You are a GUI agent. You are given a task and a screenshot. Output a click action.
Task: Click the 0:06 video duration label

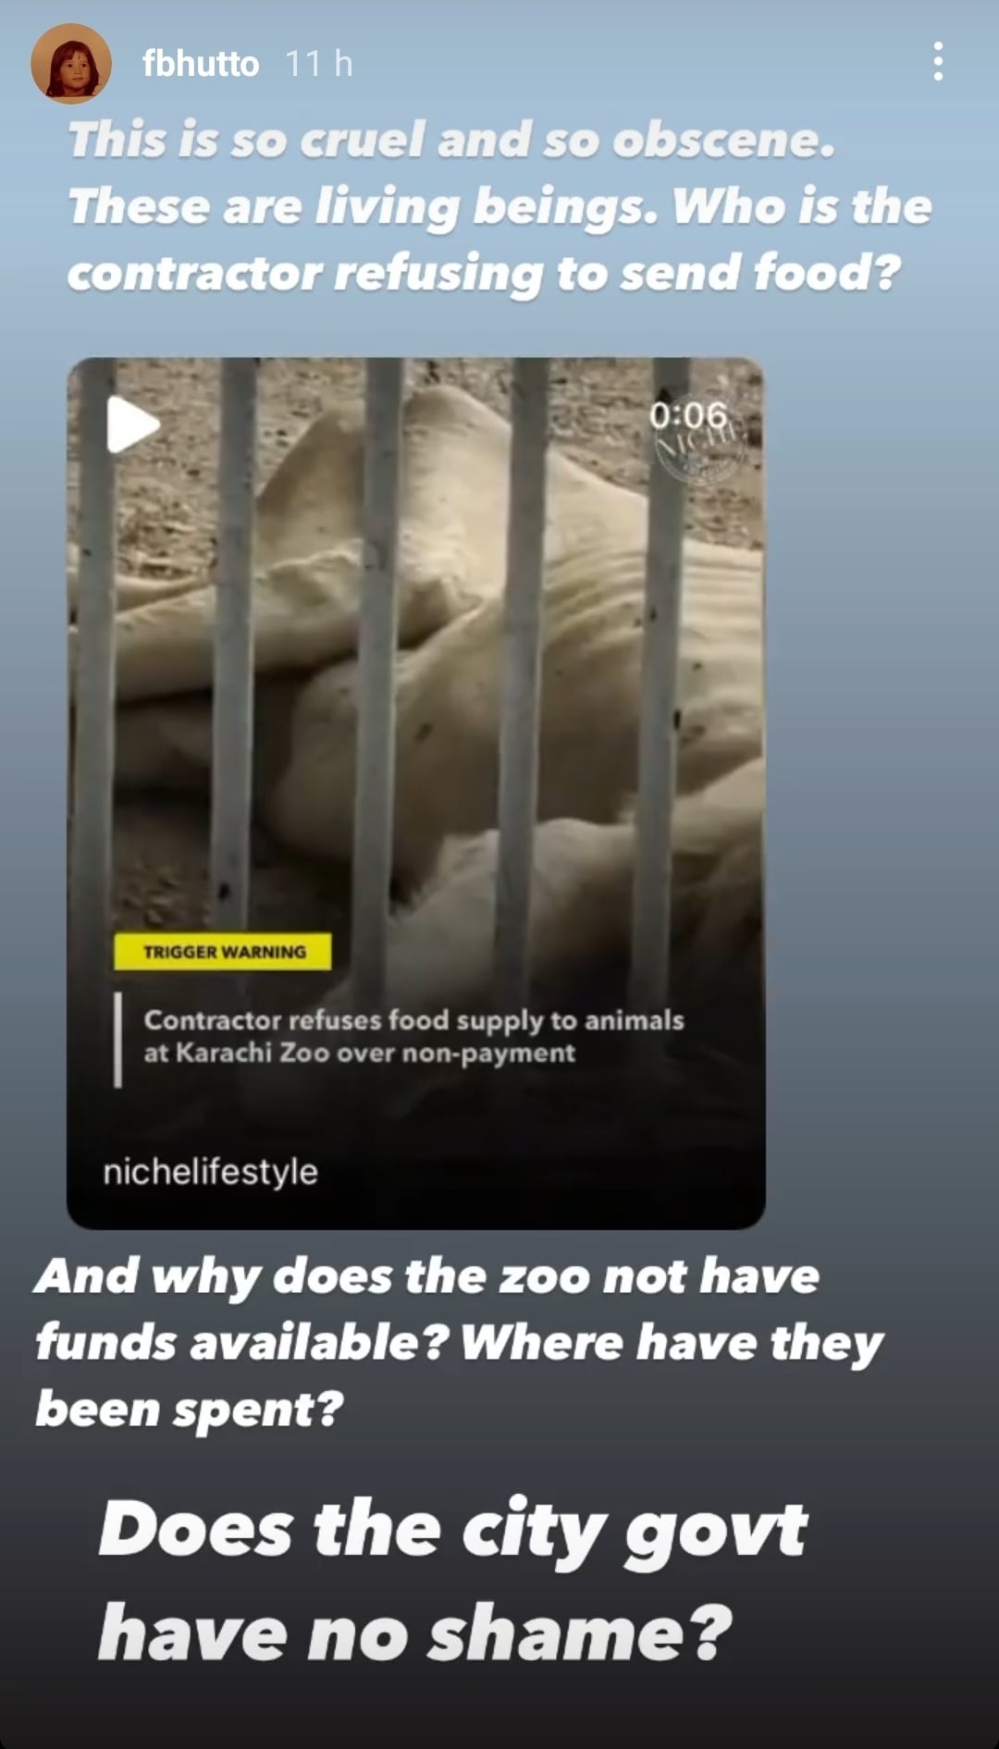[688, 414]
